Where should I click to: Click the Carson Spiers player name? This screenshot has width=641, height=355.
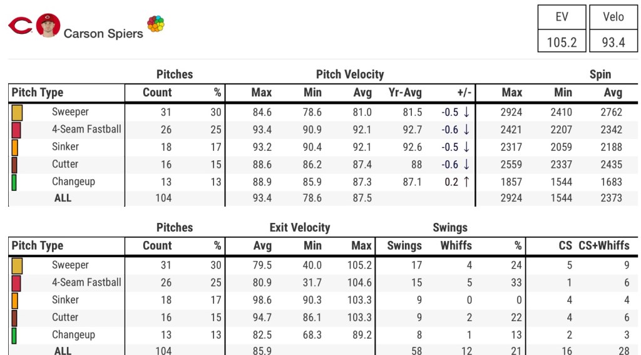tap(103, 33)
